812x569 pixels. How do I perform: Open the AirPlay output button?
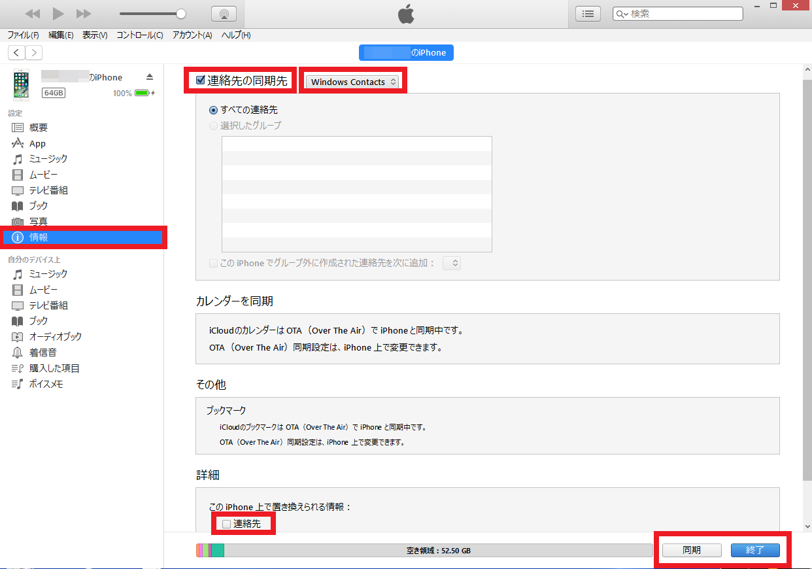click(x=224, y=14)
